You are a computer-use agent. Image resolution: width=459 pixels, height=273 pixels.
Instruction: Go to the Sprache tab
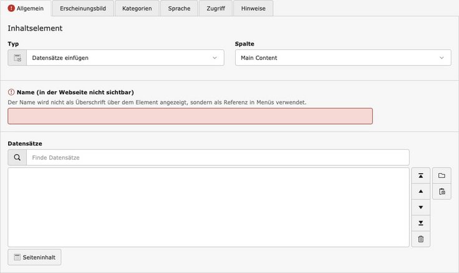tap(179, 9)
